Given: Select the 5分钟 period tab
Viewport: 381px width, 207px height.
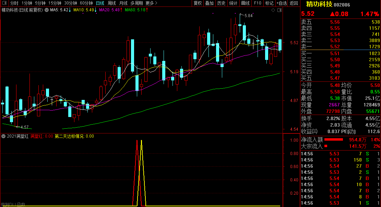Looking at the screenshot, I should coord(40,3).
